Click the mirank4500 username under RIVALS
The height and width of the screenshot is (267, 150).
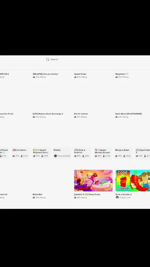[x=64, y=156]
